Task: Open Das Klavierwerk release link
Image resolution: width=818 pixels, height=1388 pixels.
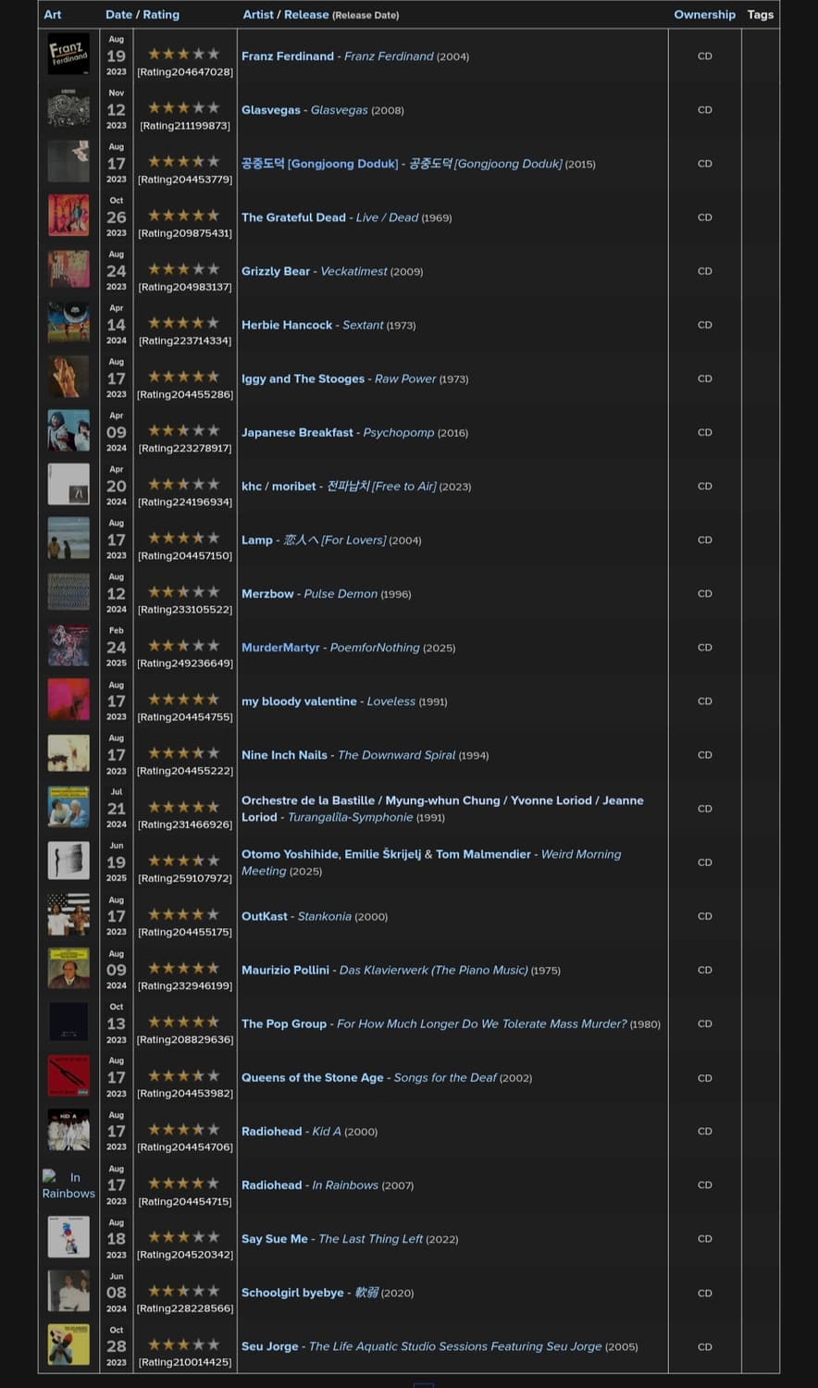Action: point(434,970)
